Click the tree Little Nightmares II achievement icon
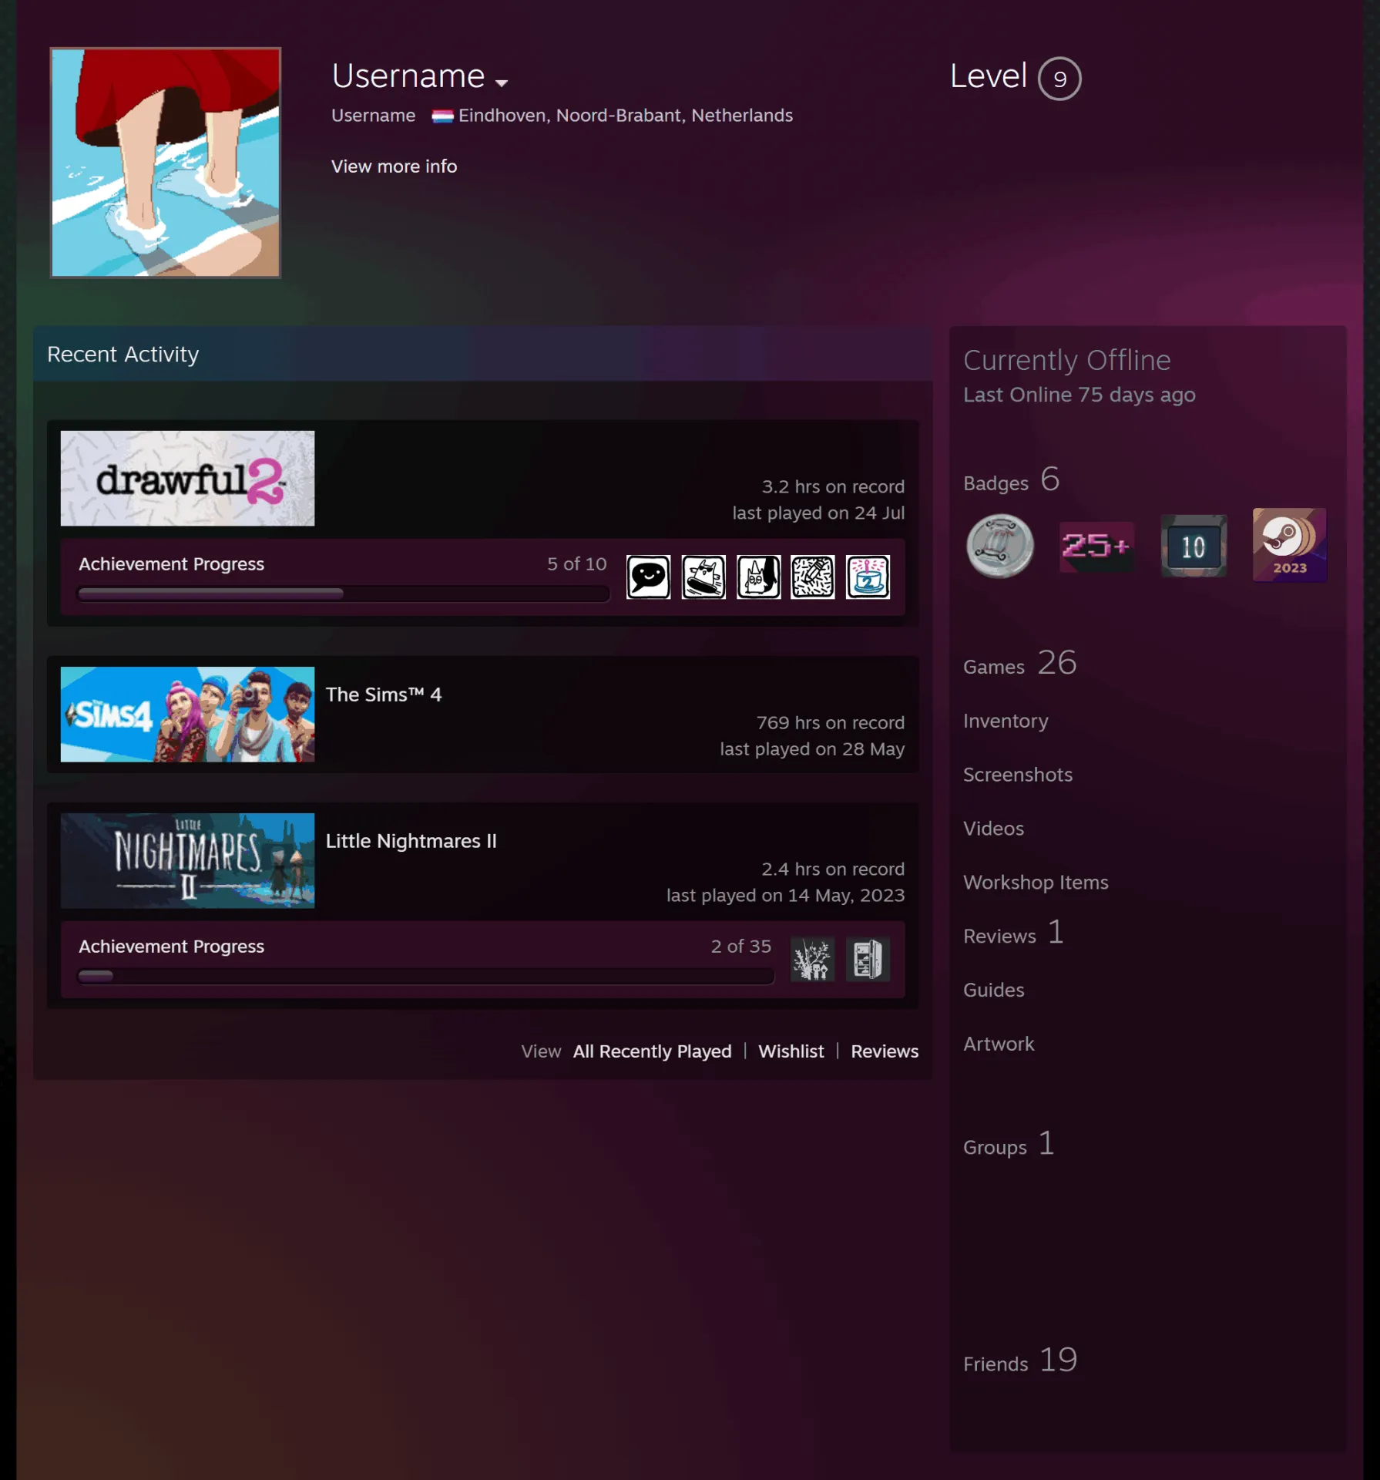 (x=813, y=959)
